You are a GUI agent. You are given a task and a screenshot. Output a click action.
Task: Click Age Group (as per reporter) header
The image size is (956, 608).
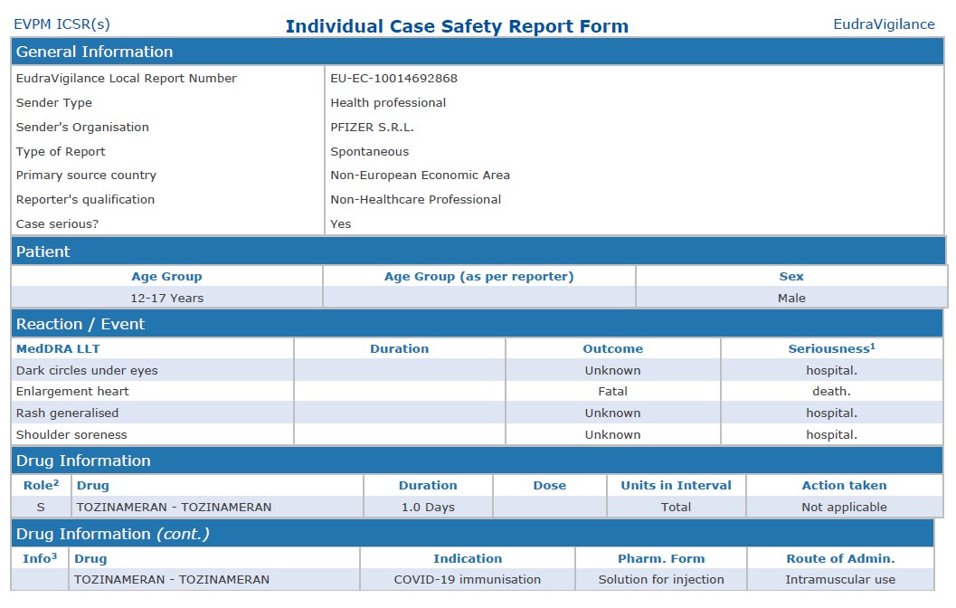(x=478, y=276)
